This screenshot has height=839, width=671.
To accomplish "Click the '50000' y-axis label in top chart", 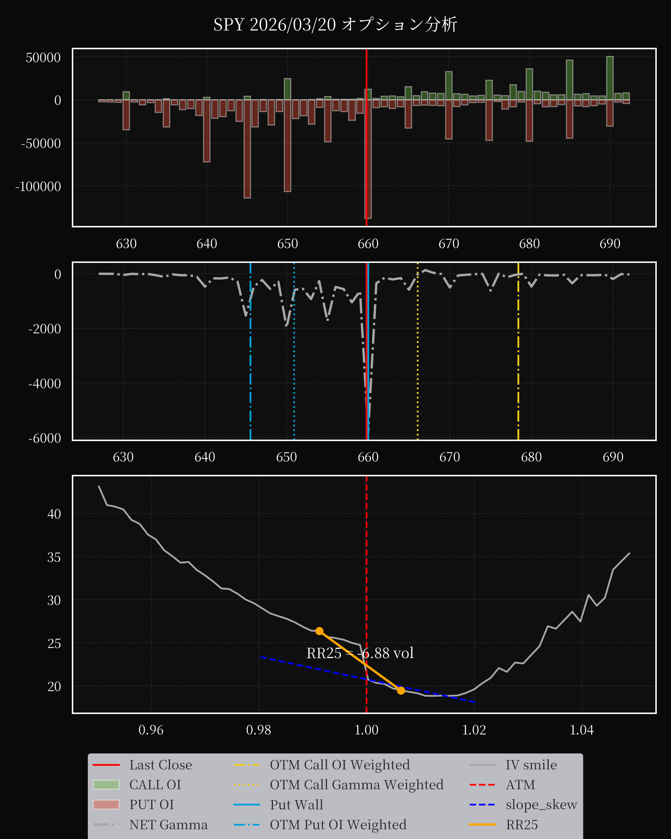I will pyautogui.click(x=43, y=58).
